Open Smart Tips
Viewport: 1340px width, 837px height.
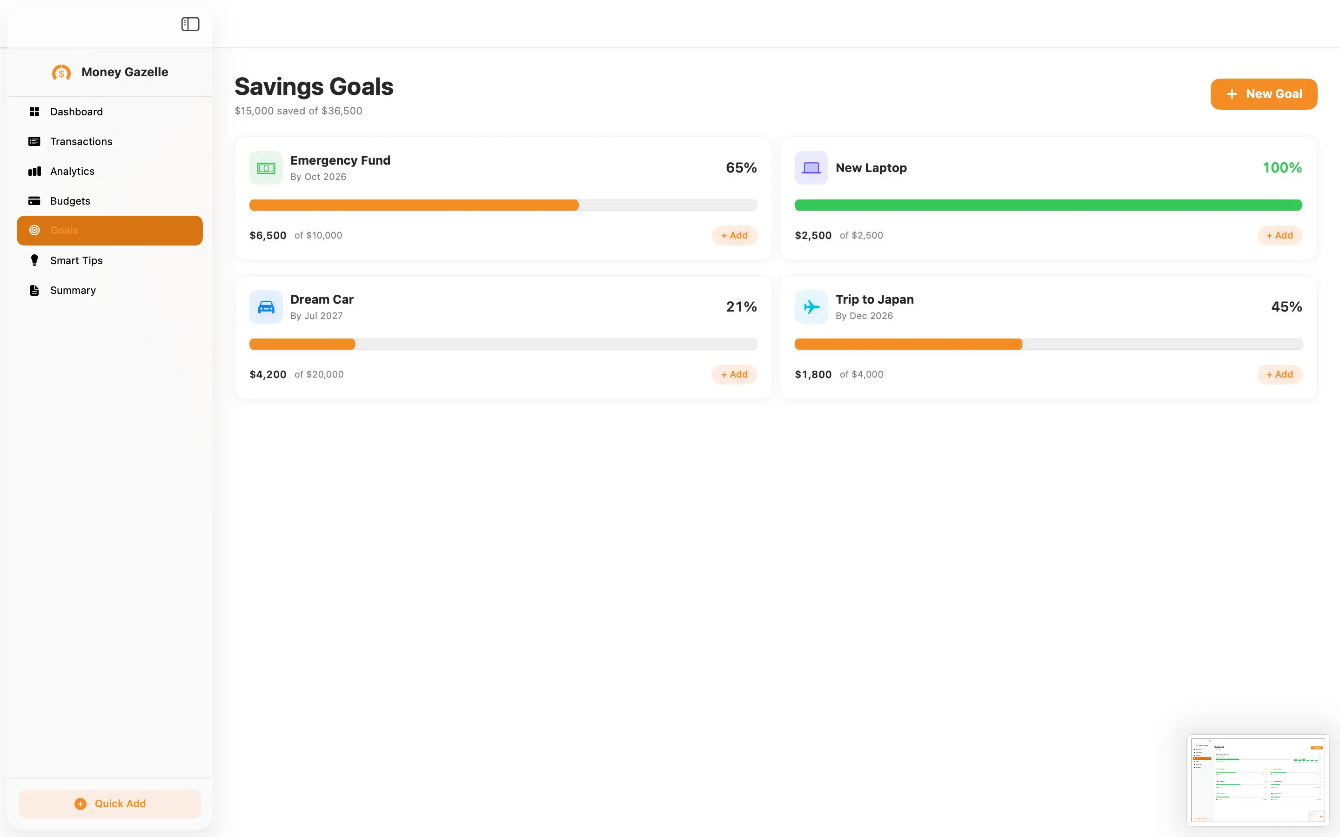pyautogui.click(x=110, y=260)
